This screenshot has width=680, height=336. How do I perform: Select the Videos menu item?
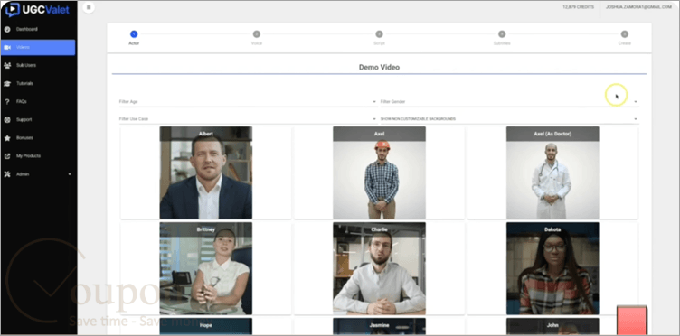tap(38, 47)
